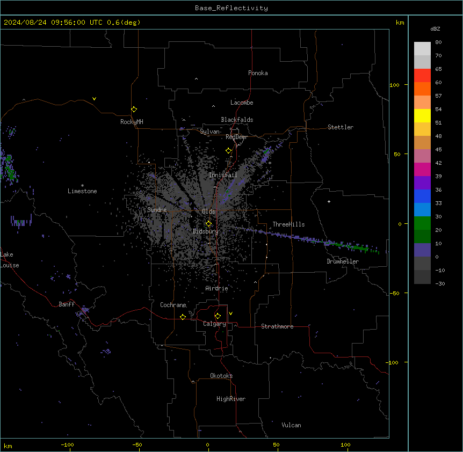The width and height of the screenshot is (463, 452).
Task: Click the Okotoks city label
Action: click(x=221, y=376)
